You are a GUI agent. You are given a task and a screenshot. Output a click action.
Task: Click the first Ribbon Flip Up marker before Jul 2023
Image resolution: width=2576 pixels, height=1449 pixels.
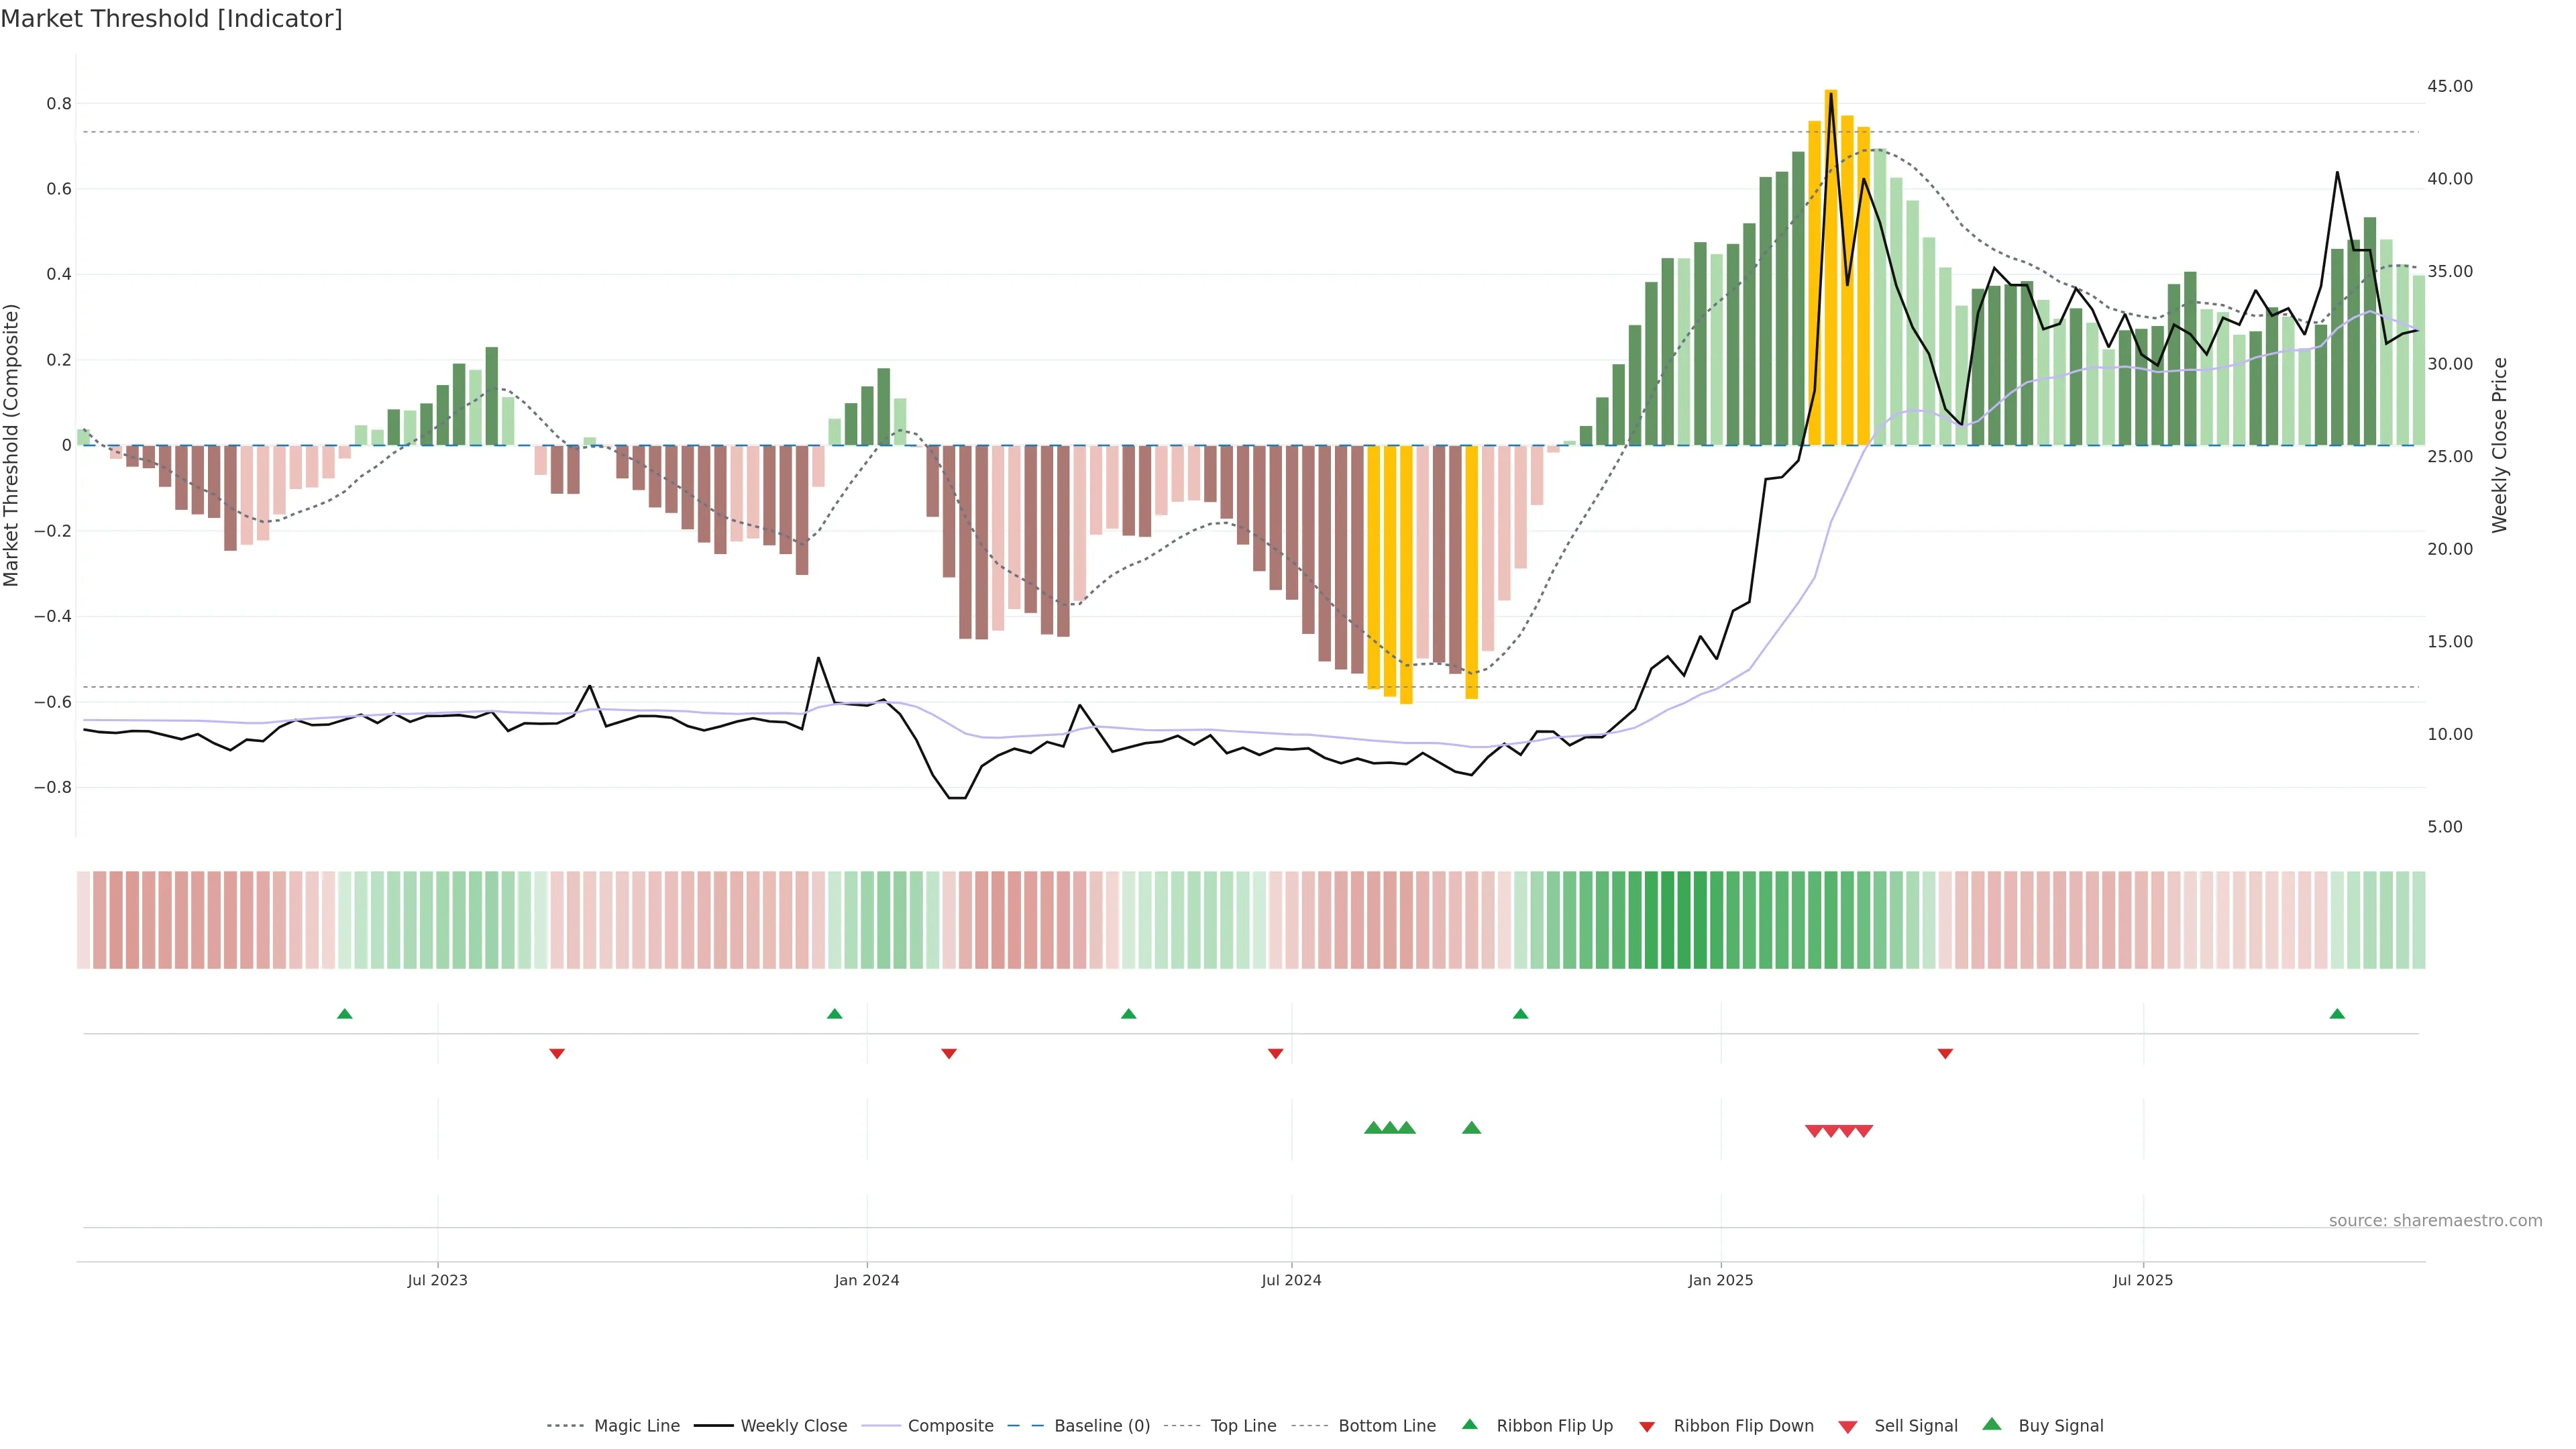click(x=345, y=1014)
